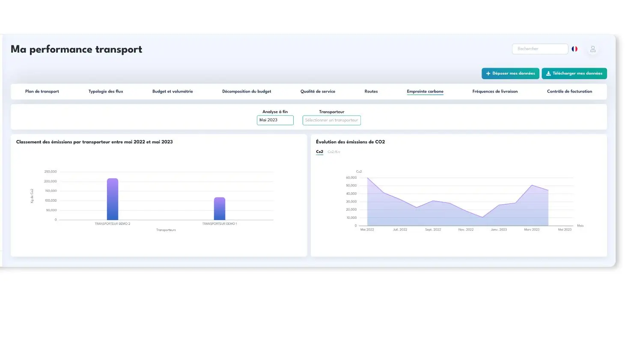
Task: Go to the Qualité de service tab
Action: [x=318, y=92]
